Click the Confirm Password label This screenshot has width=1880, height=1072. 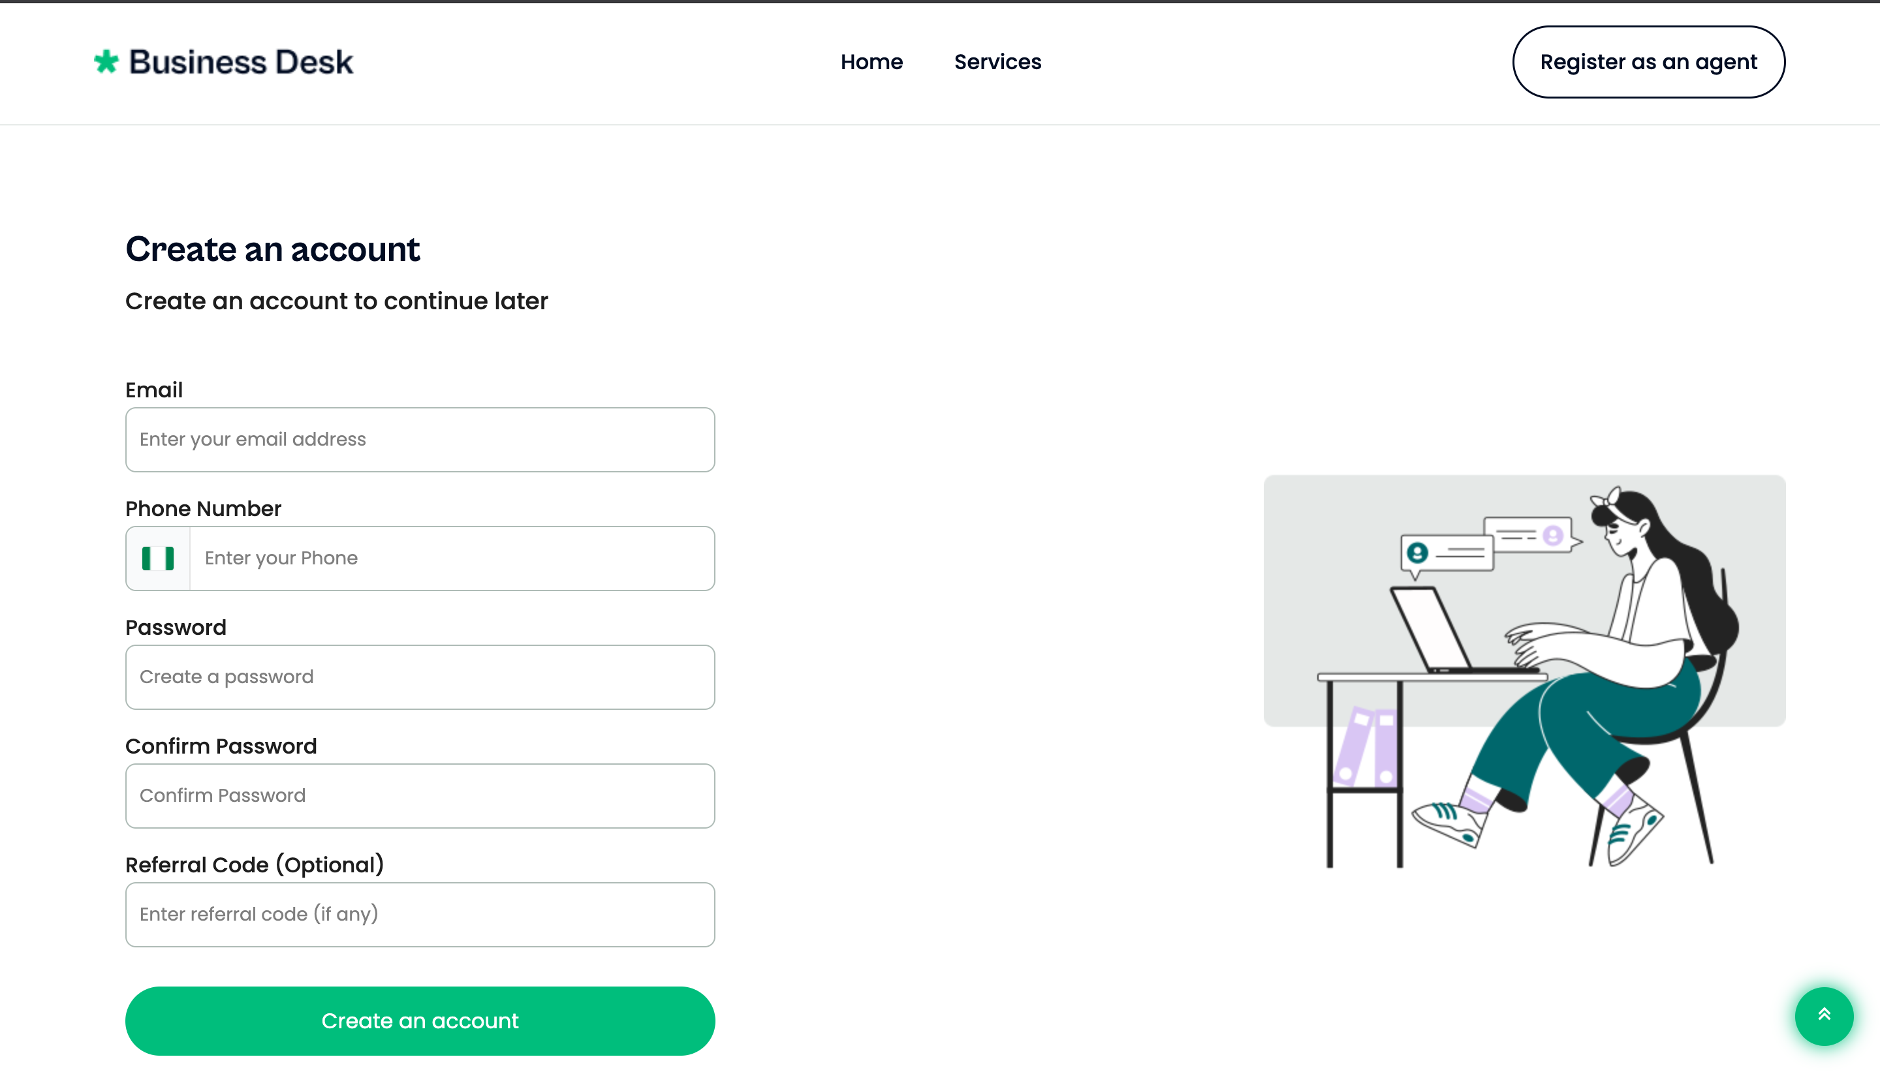pos(221,746)
